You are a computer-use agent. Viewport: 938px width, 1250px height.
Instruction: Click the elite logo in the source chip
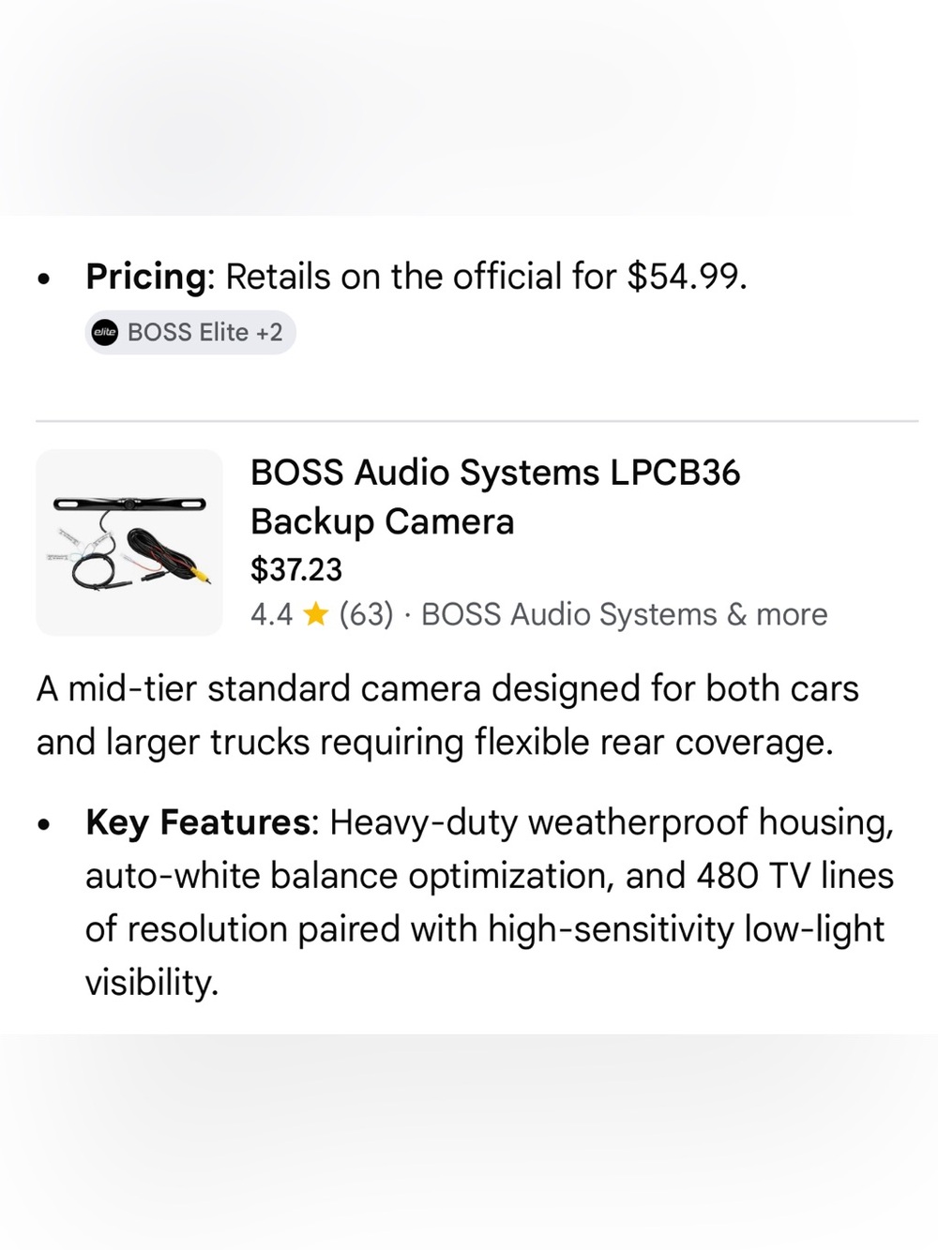point(105,333)
